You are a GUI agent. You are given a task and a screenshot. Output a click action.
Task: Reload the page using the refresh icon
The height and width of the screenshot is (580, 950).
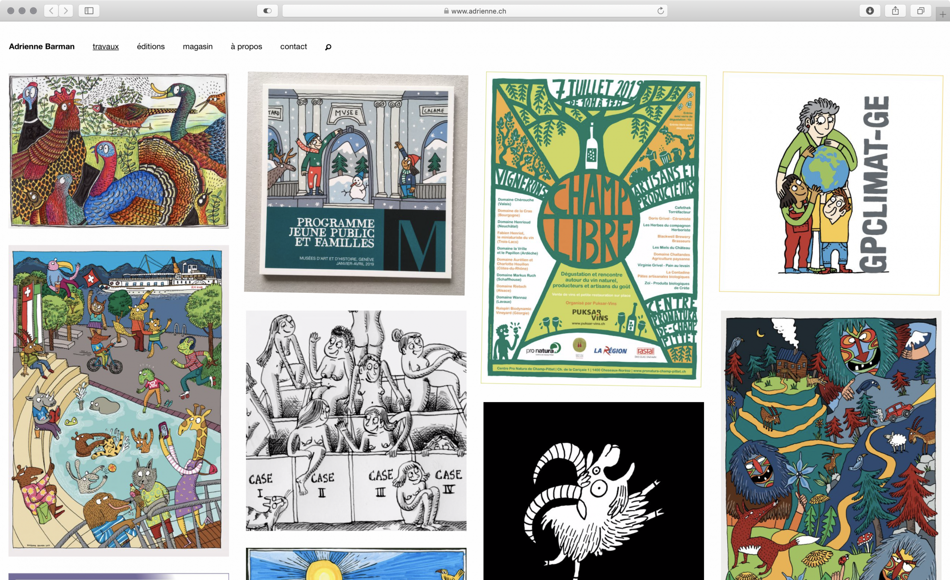click(x=660, y=10)
